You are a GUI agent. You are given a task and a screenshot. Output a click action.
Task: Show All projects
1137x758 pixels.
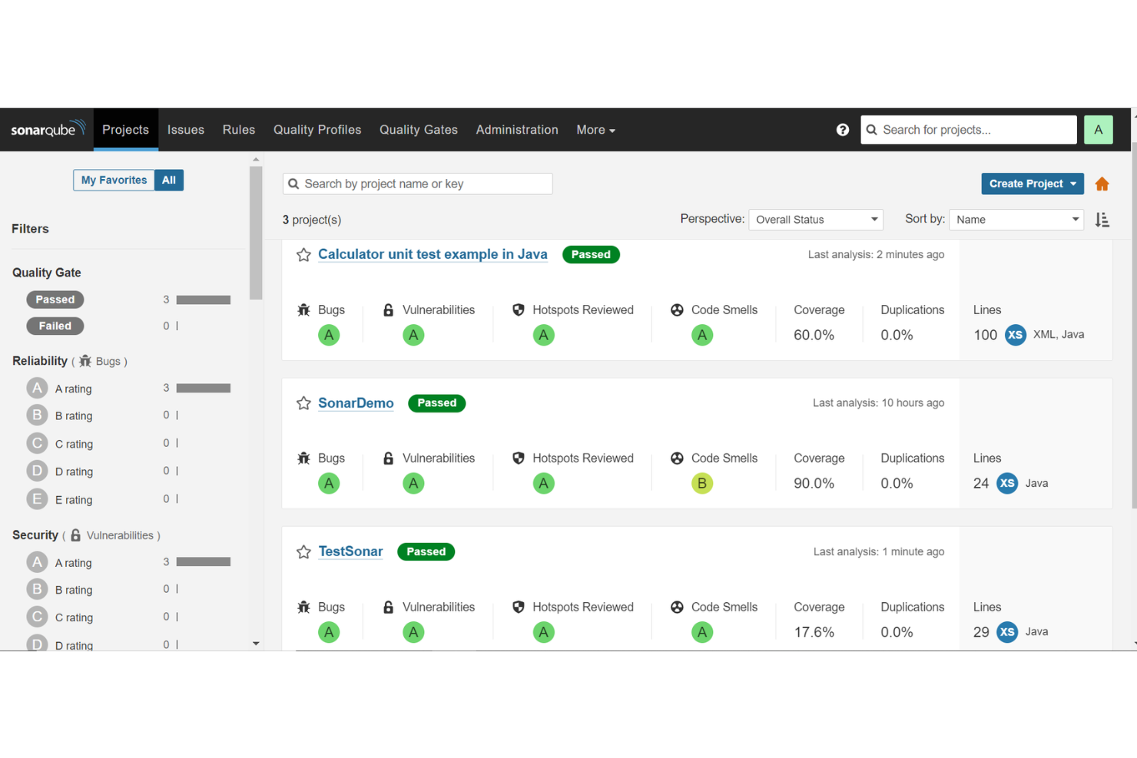point(169,180)
